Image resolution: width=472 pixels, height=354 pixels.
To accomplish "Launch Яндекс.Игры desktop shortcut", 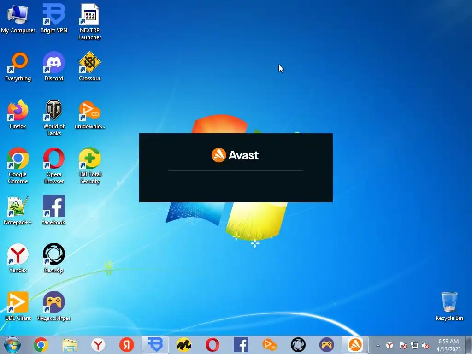I will (x=54, y=306).
